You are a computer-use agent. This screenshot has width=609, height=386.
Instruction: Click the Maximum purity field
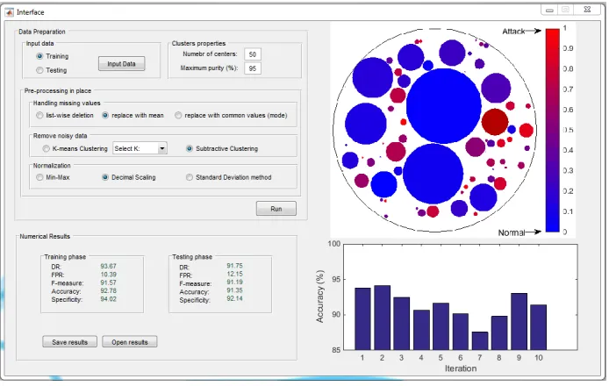(x=253, y=68)
